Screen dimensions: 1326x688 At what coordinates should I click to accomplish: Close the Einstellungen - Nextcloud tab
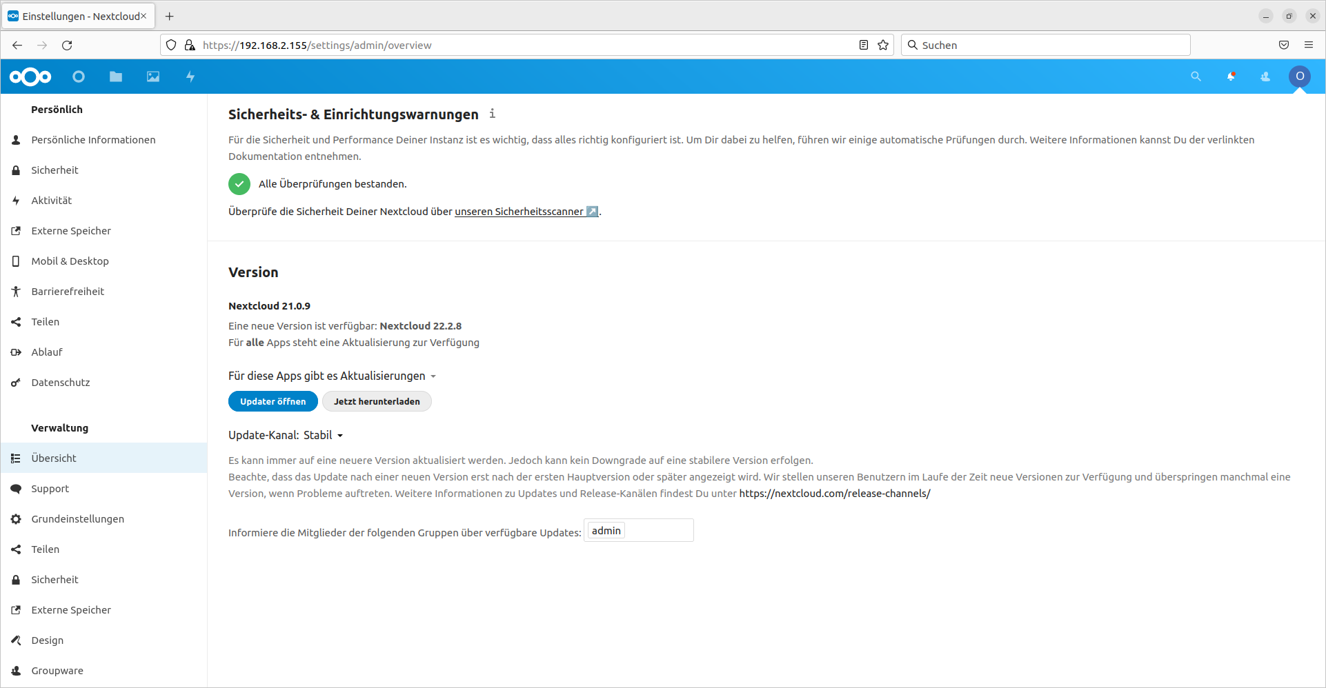[x=144, y=16]
